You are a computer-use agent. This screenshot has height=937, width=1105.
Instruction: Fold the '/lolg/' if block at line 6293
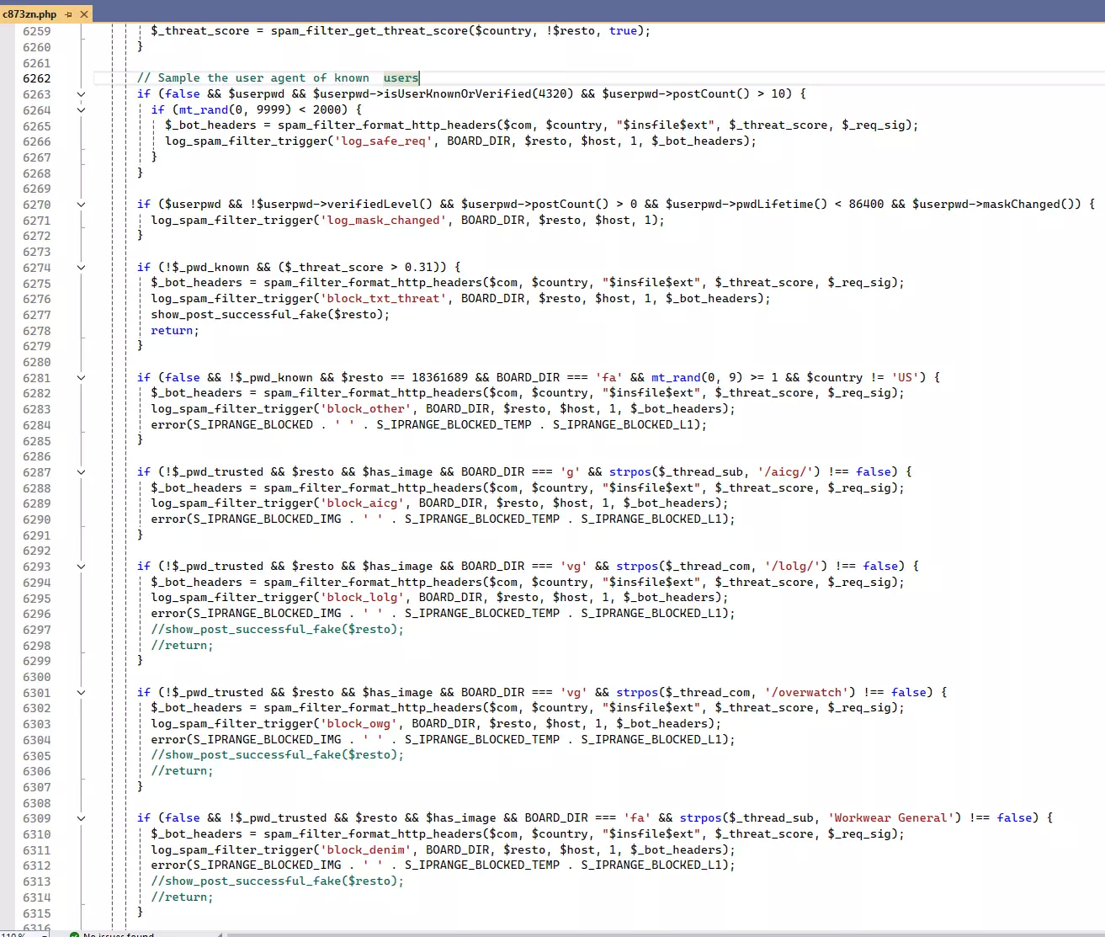81,567
